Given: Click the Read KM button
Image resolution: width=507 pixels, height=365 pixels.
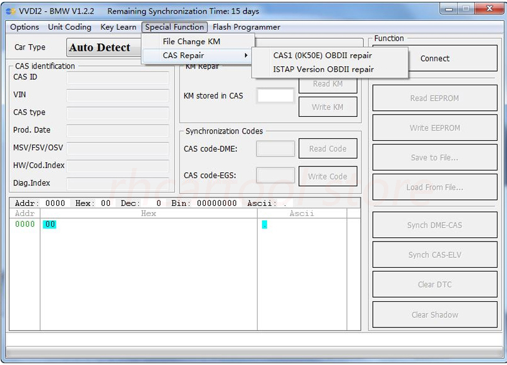Looking at the screenshot, I should click(328, 85).
